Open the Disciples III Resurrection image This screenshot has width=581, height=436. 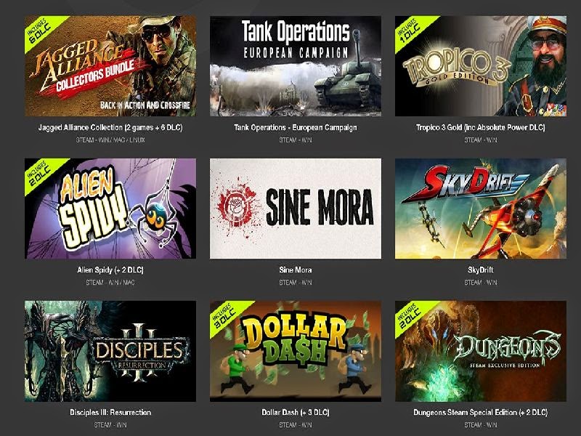coord(110,351)
